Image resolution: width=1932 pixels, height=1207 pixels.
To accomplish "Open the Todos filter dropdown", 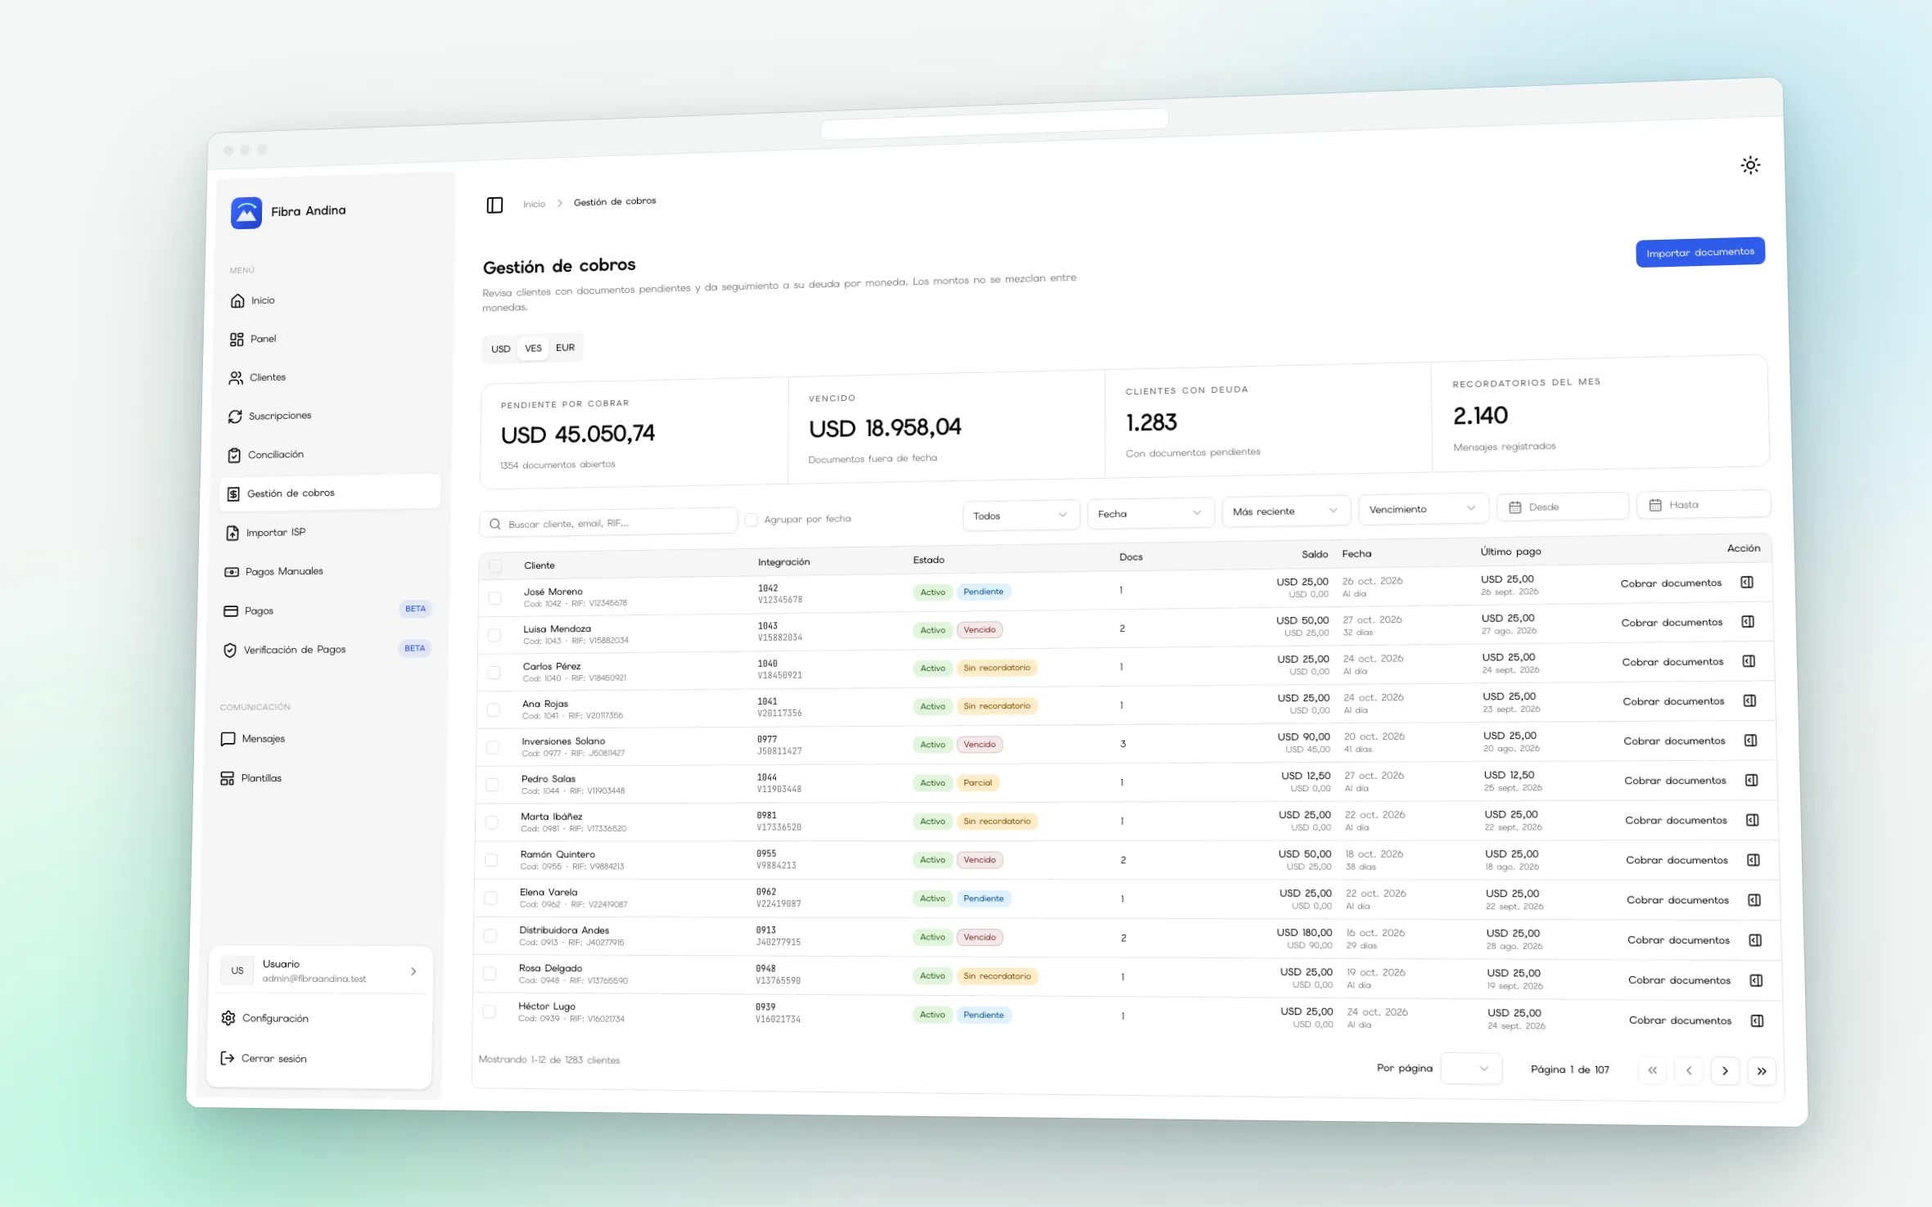I will (x=1021, y=516).
